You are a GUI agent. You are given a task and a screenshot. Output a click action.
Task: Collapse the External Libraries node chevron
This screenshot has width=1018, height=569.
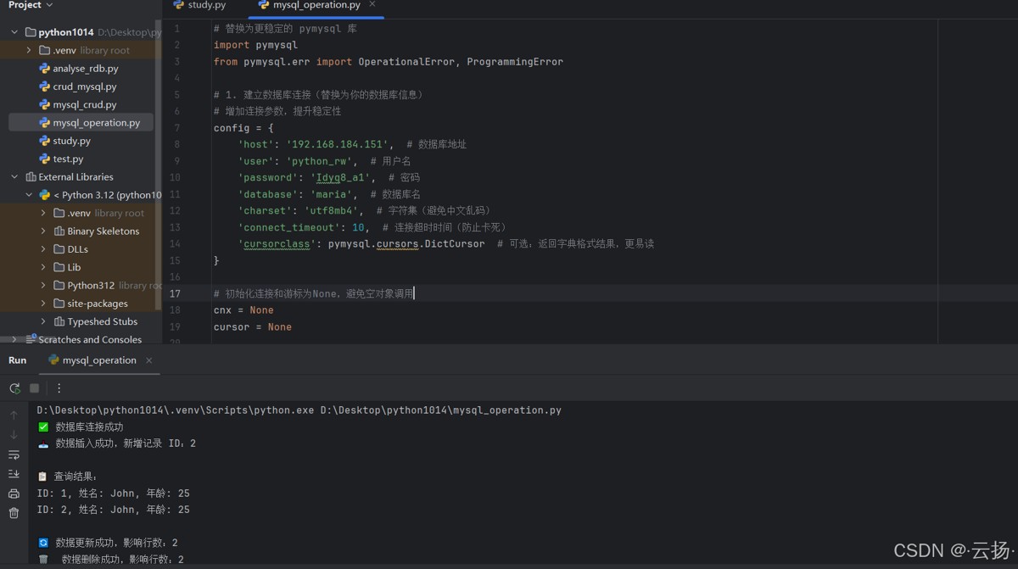(x=14, y=177)
